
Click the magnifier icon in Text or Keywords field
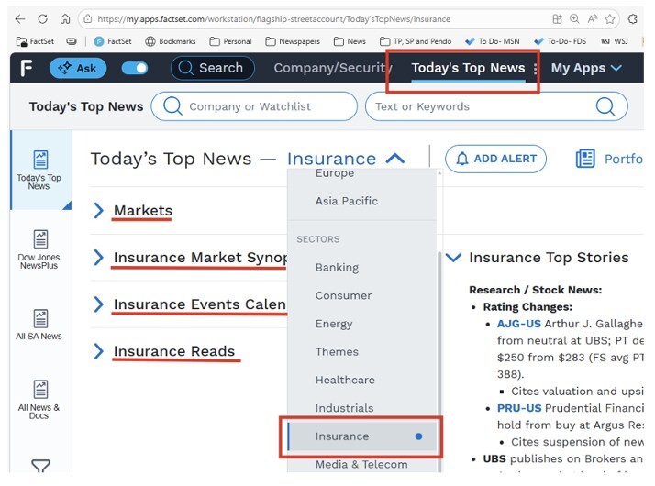point(605,106)
